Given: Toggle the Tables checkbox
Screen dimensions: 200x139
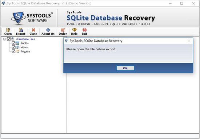Looking at the screenshot, I should pos(13,43).
